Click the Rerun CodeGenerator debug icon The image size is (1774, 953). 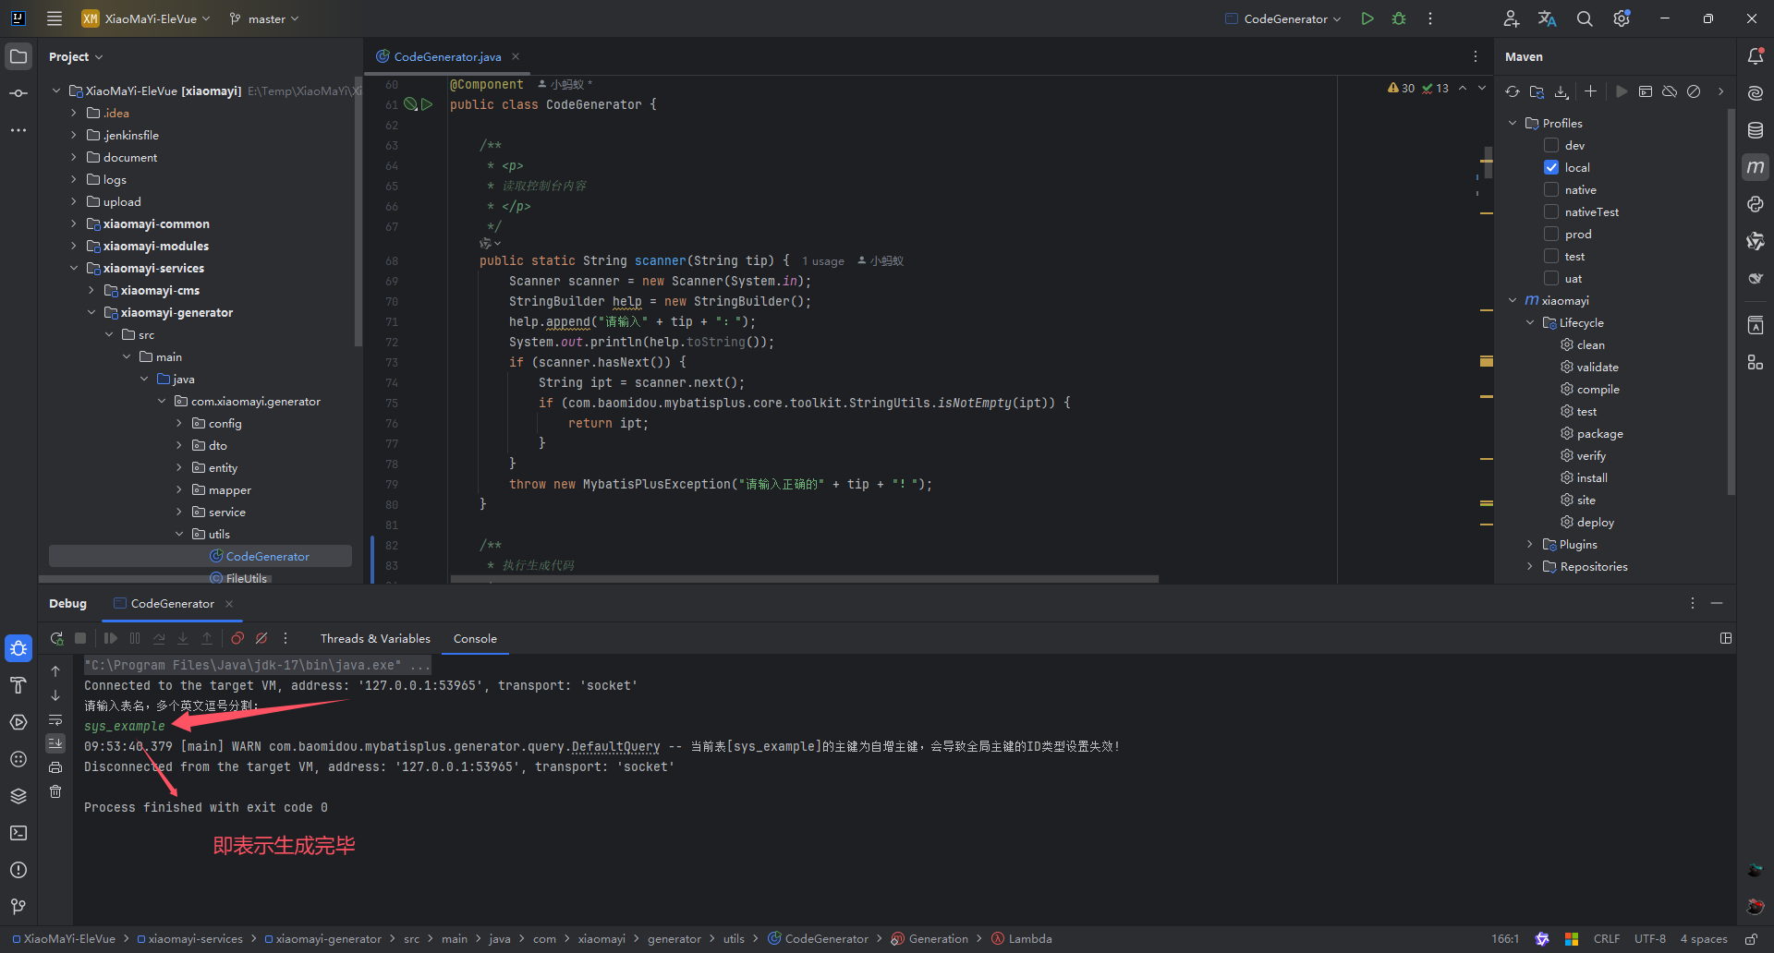(56, 638)
